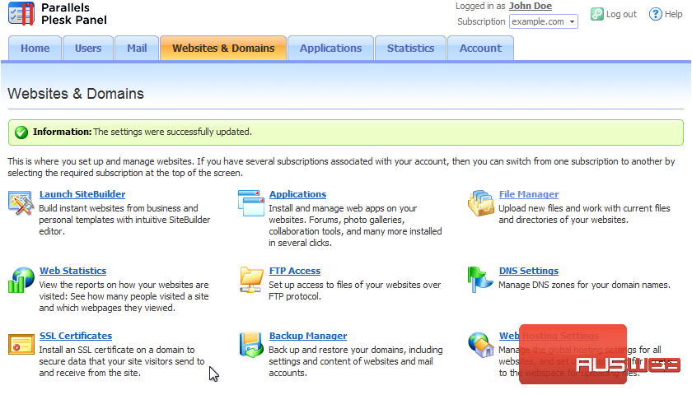Click the Backup Manager icon
Viewport: 692px width, 395px height.
point(250,344)
